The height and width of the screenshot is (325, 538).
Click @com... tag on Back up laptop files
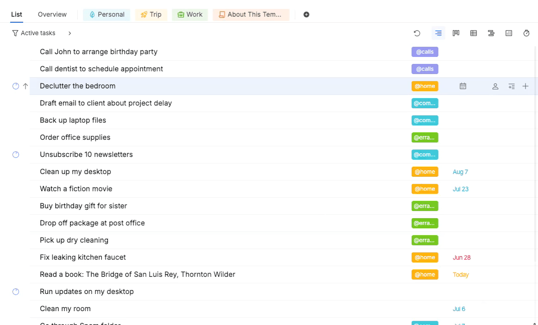click(425, 120)
